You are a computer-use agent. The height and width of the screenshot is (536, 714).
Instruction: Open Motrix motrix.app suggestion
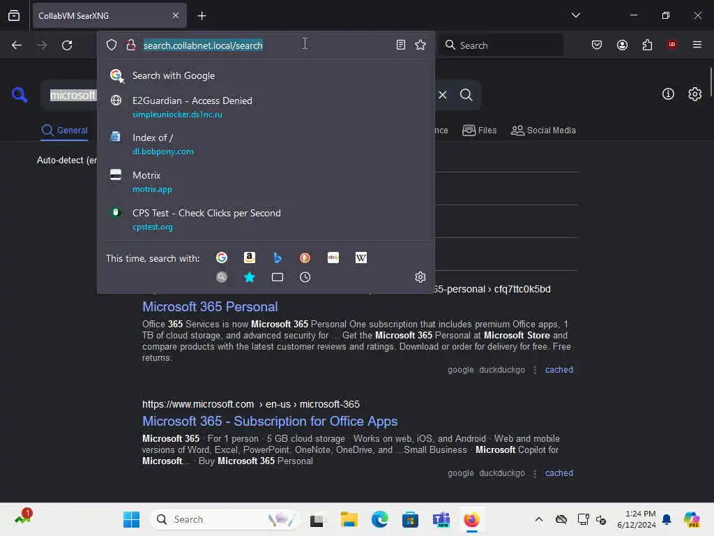coord(266,182)
